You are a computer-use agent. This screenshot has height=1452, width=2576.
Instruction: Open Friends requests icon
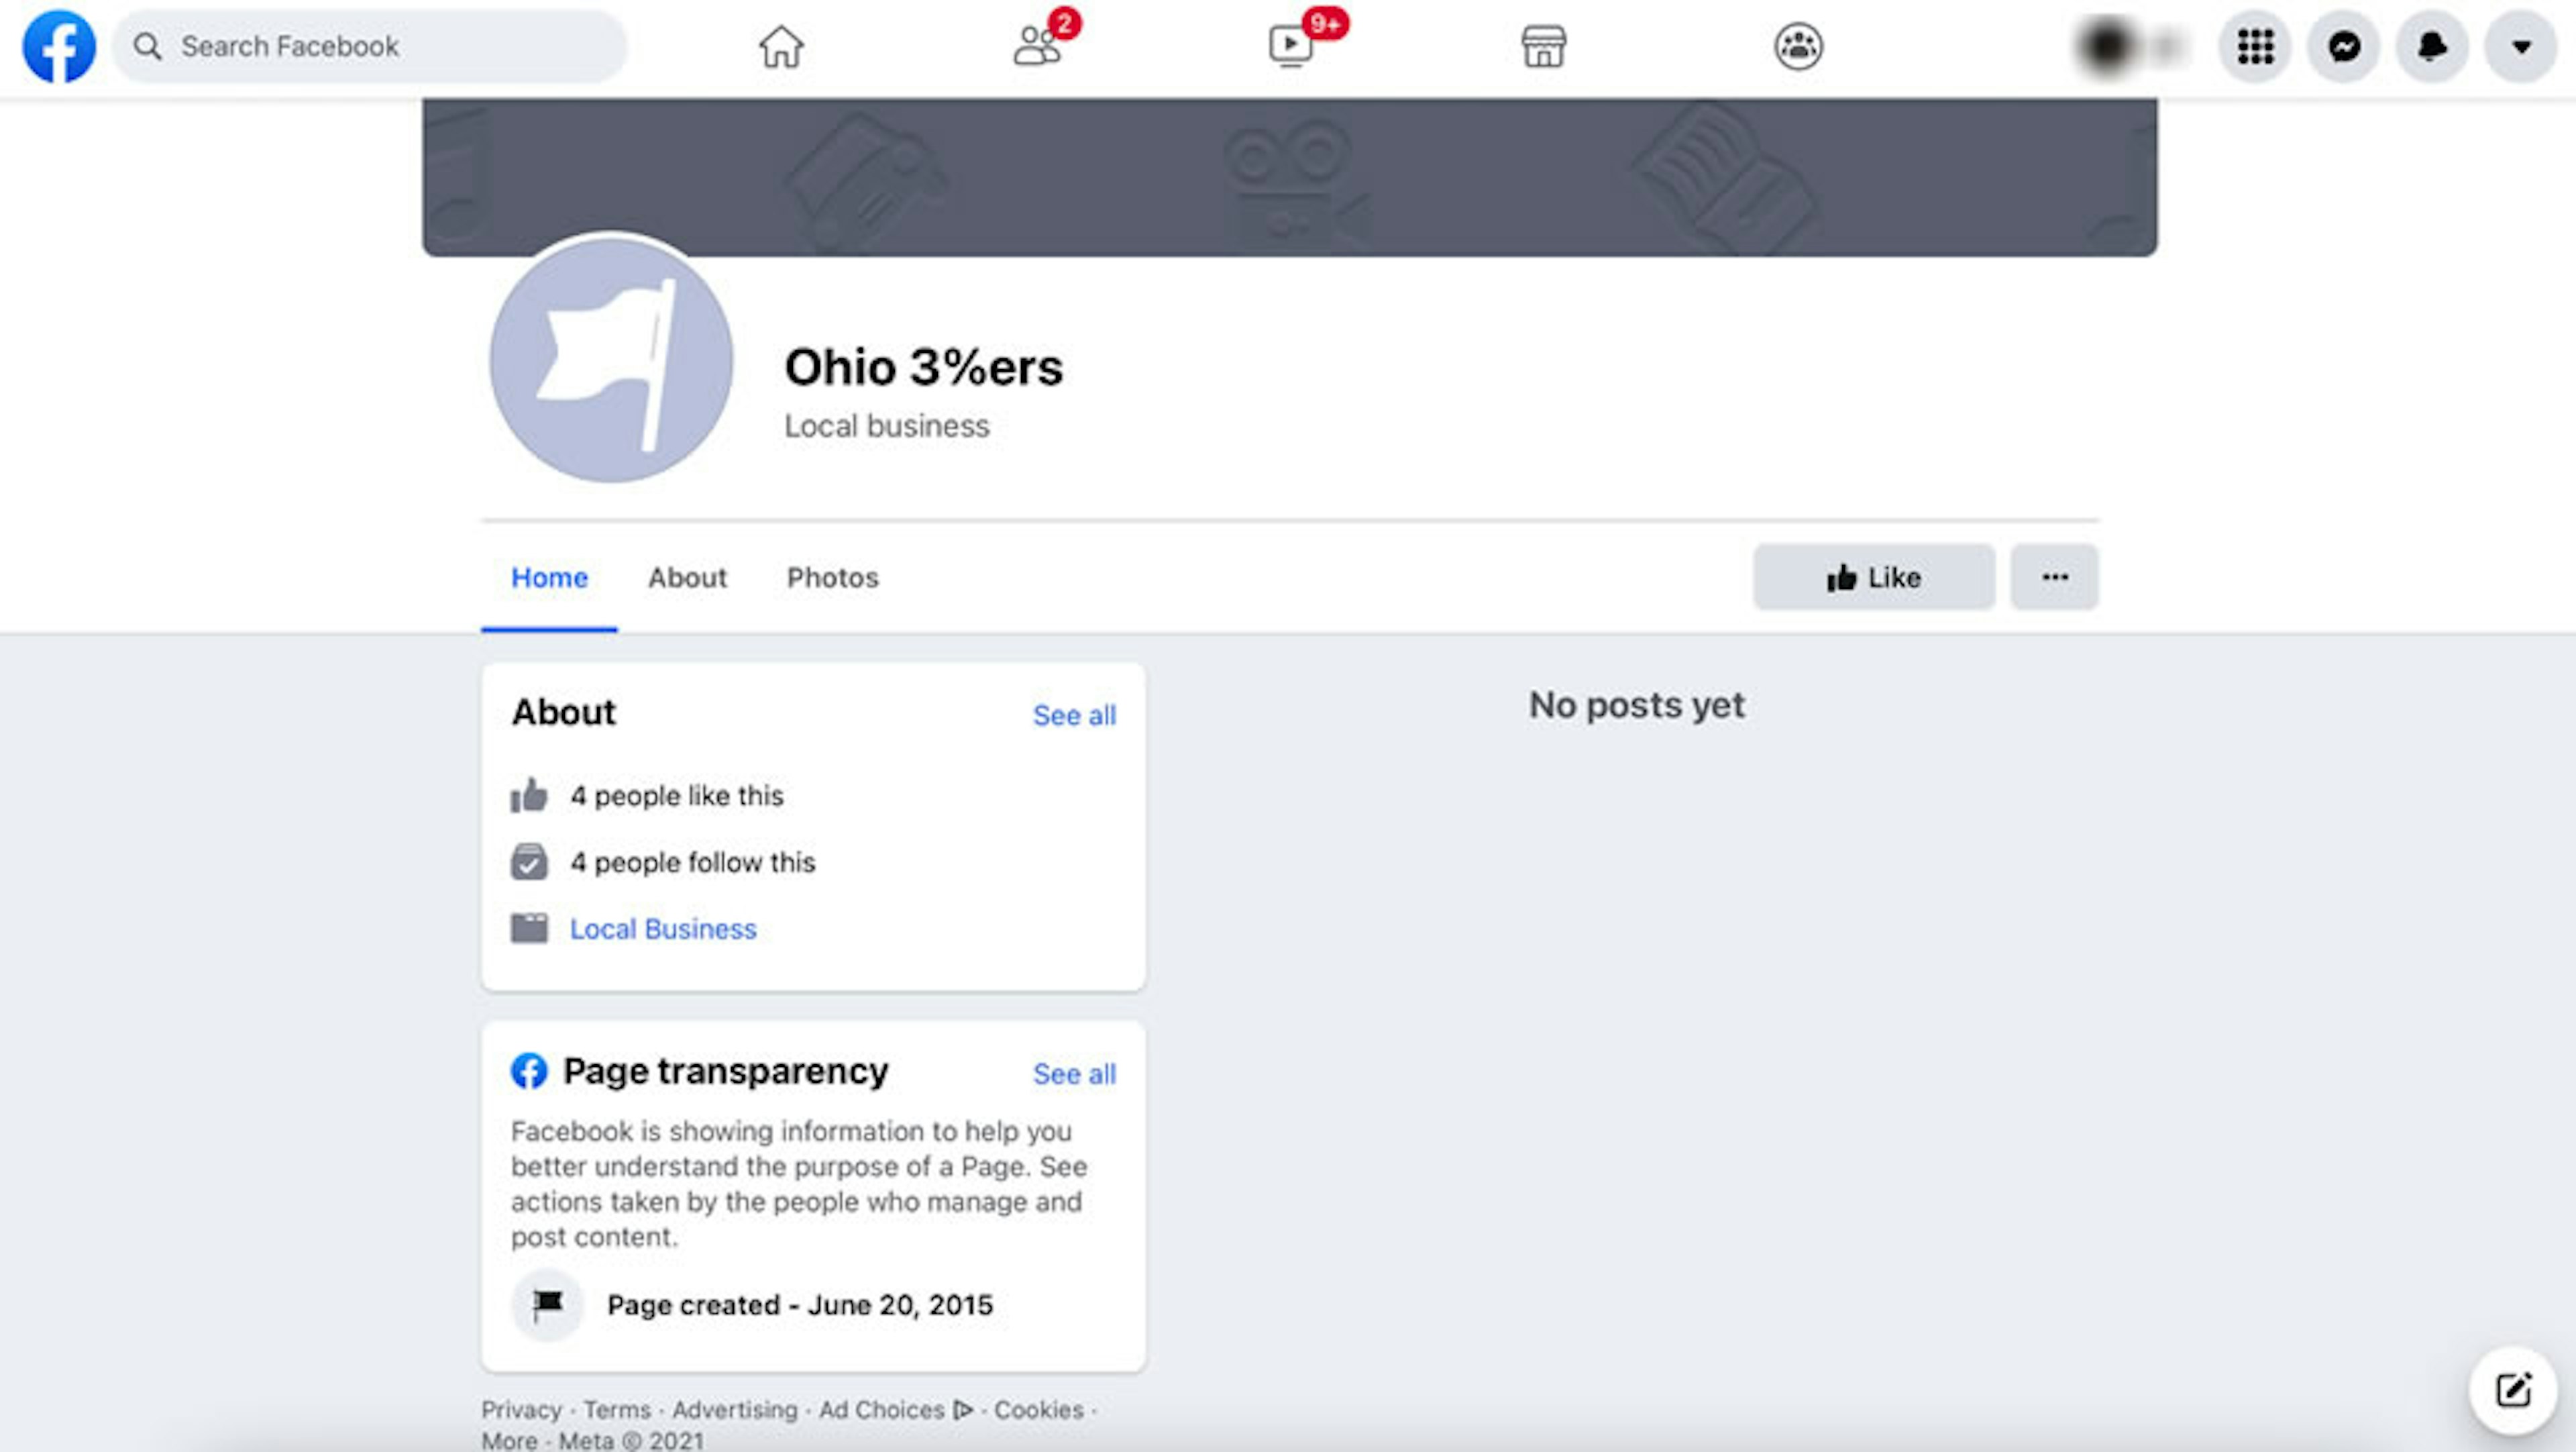coord(1037,46)
